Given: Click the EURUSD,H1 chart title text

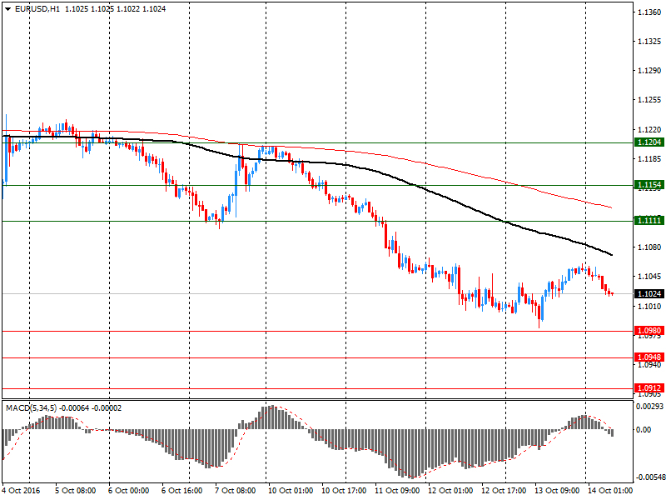Looking at the screenshot, I should (x=37, y=9).
